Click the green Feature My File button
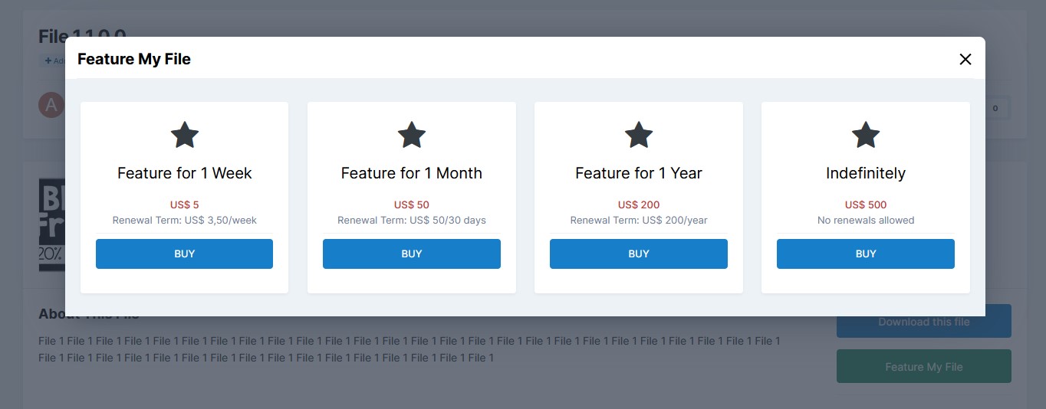 coord(923,367)
